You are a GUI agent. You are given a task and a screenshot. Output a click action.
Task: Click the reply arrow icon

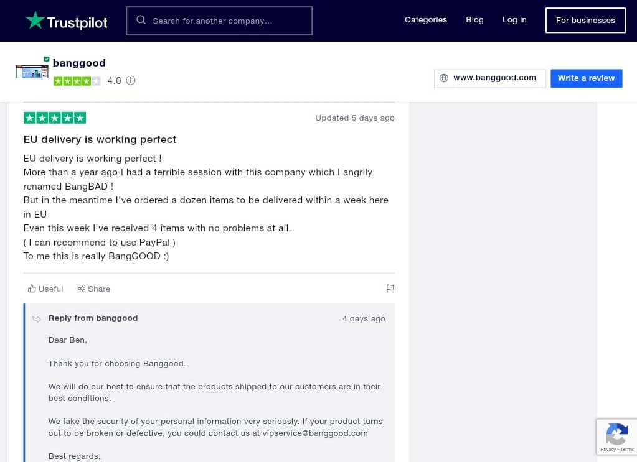[37, 319]
